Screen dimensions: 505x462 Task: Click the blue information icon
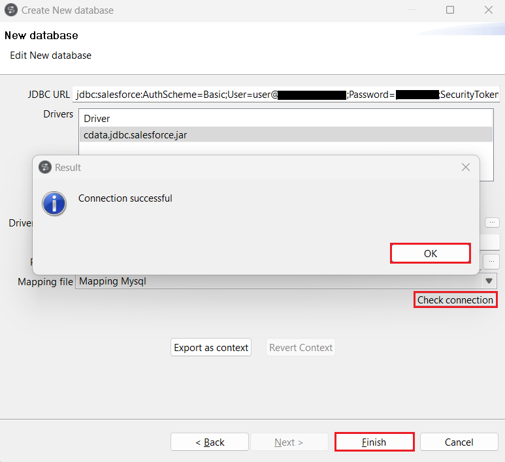pos(54,203)
